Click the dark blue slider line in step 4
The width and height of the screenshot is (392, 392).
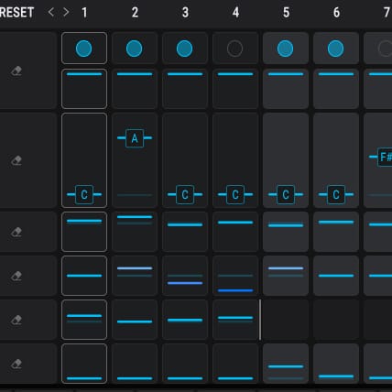(235, 290)
